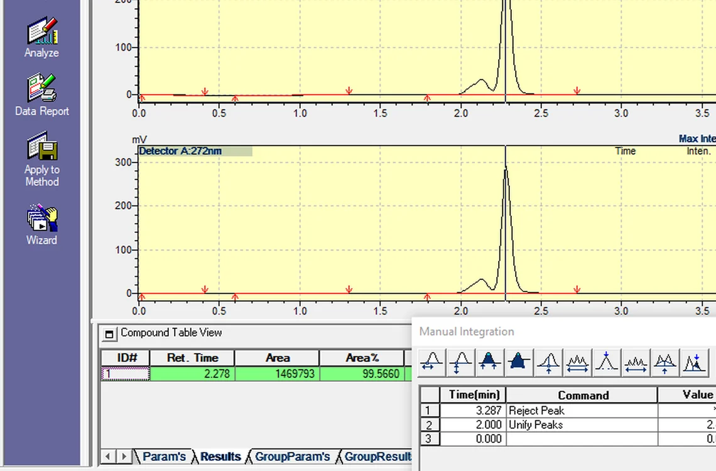Select row header 3 in integration table
The width and height of the screenshot is (716, 471).
pos(430,438)
